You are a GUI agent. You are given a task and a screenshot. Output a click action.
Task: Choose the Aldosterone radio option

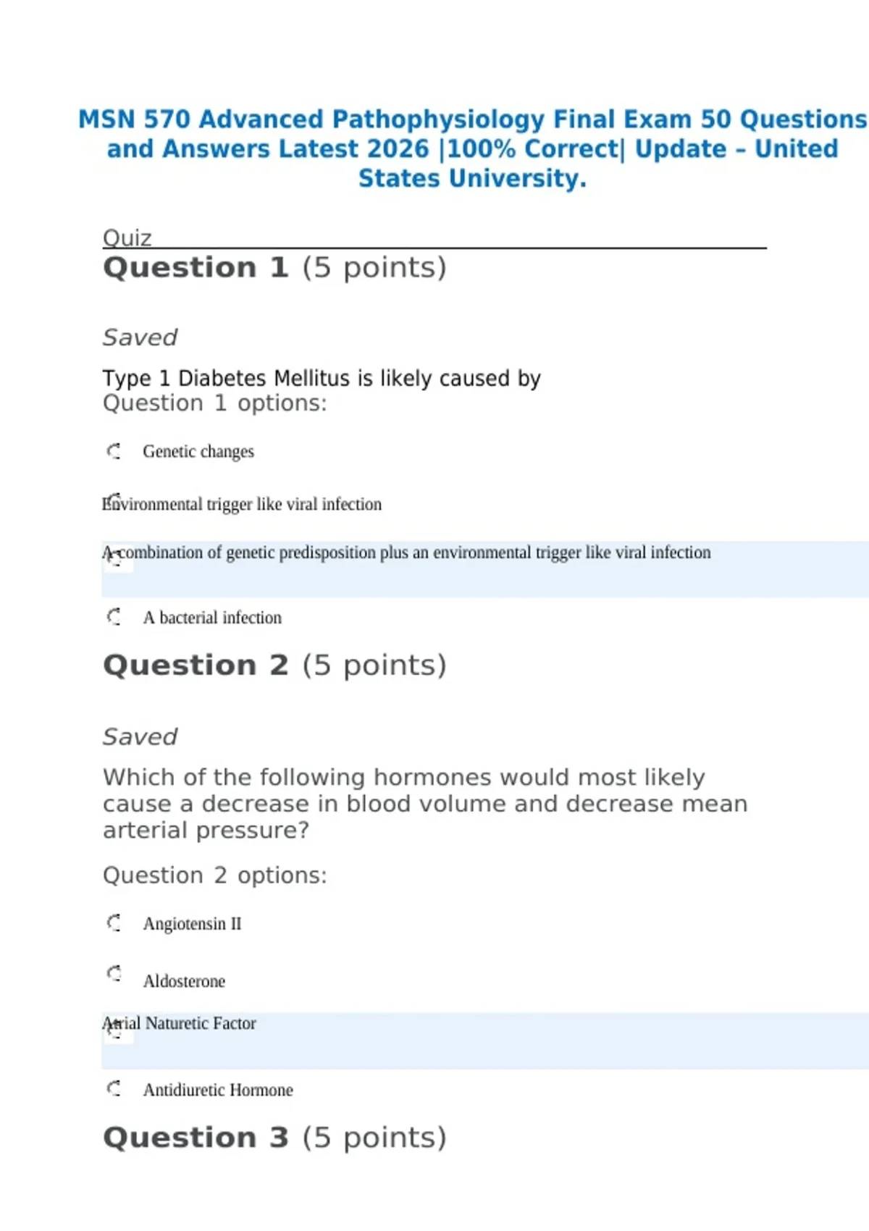pyautogui.click(x=114, y=974)
